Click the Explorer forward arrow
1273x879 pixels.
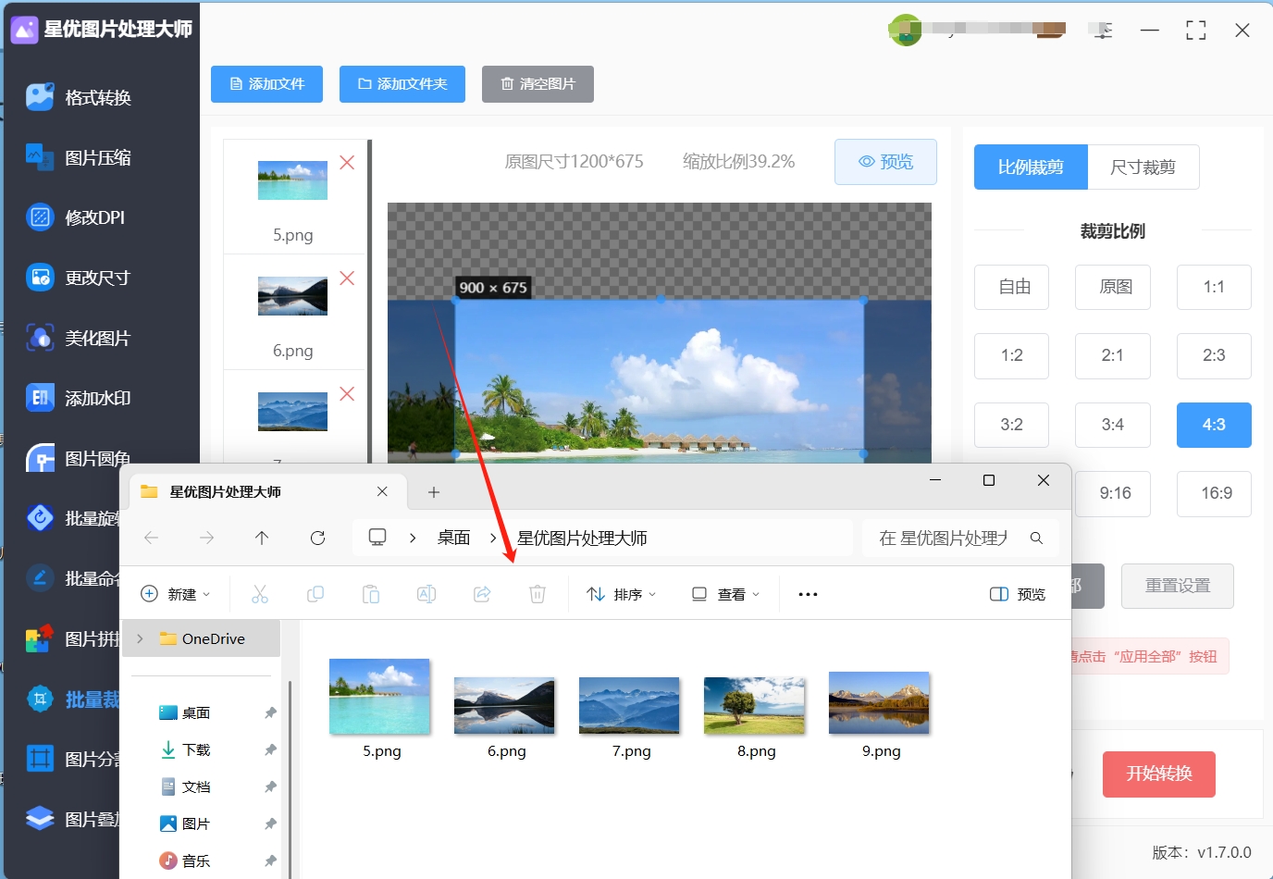point(207,538)
